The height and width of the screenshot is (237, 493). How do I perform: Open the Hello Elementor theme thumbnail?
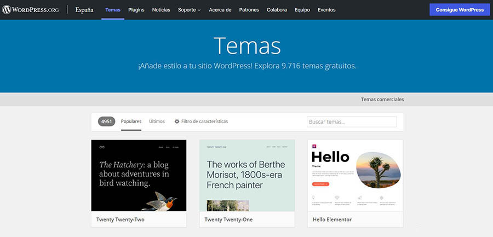[x=355, y=175]
